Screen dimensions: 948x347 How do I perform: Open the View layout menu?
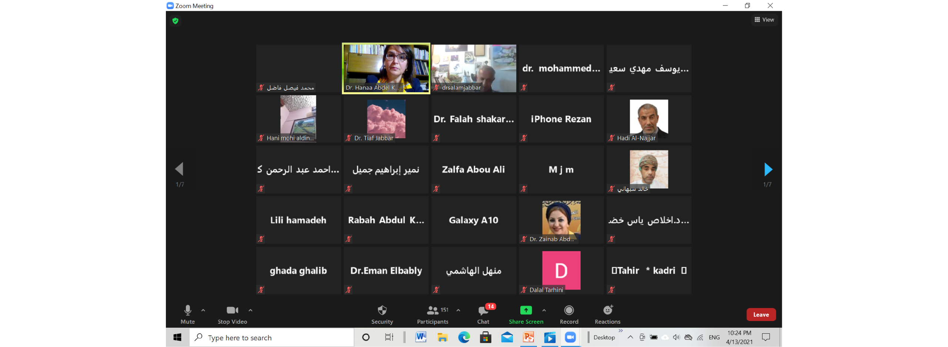click(x=765, y=19)
